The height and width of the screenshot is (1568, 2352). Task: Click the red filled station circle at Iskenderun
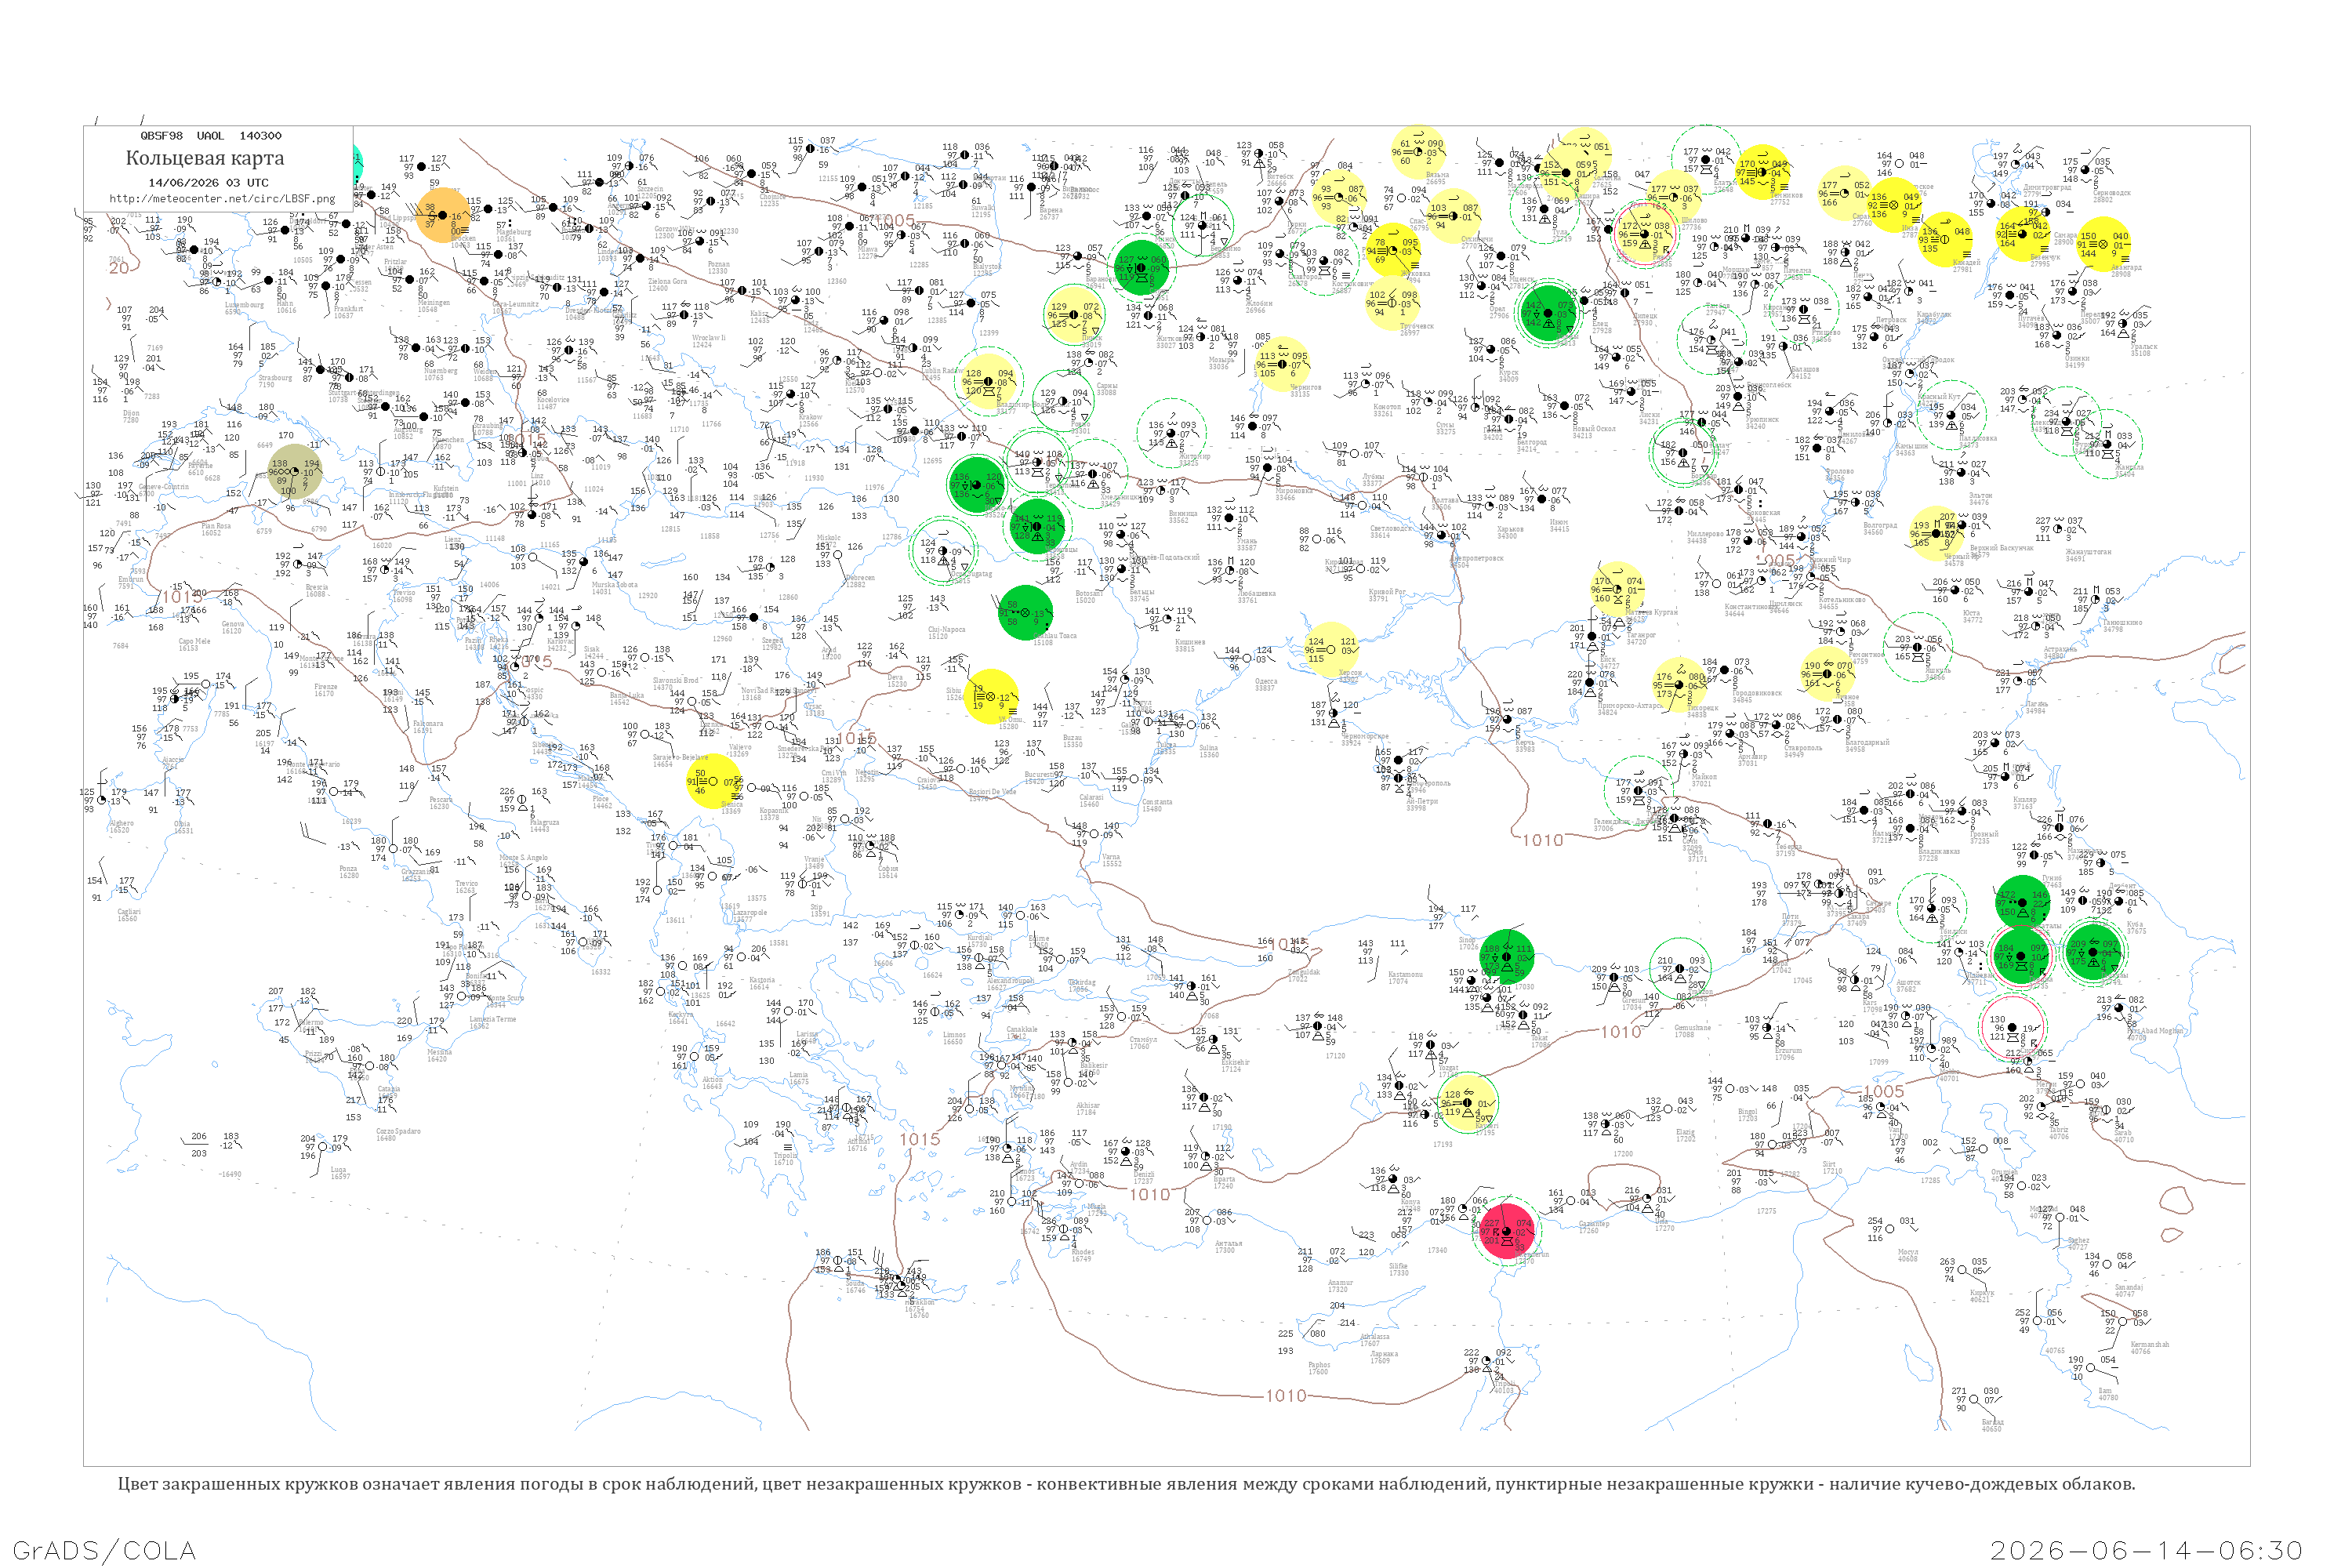click(x=1506, y=1231)
